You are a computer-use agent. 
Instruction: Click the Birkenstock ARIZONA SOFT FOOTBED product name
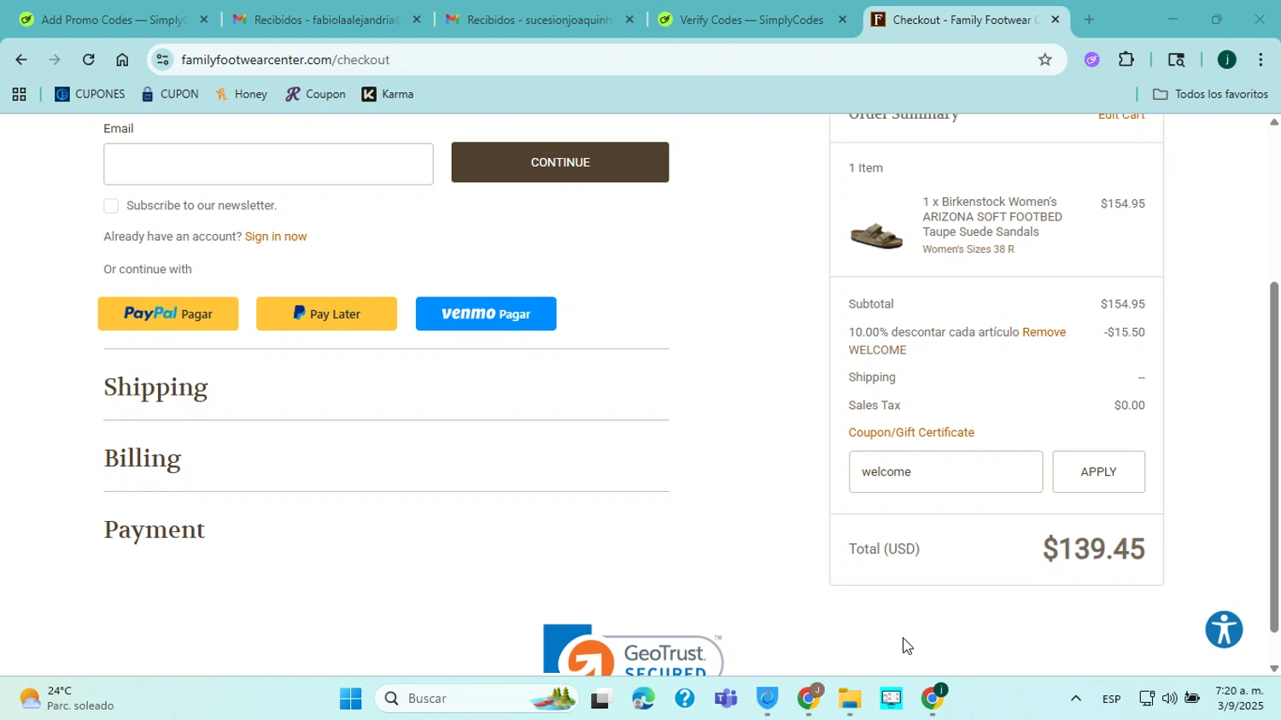[992, 217]
